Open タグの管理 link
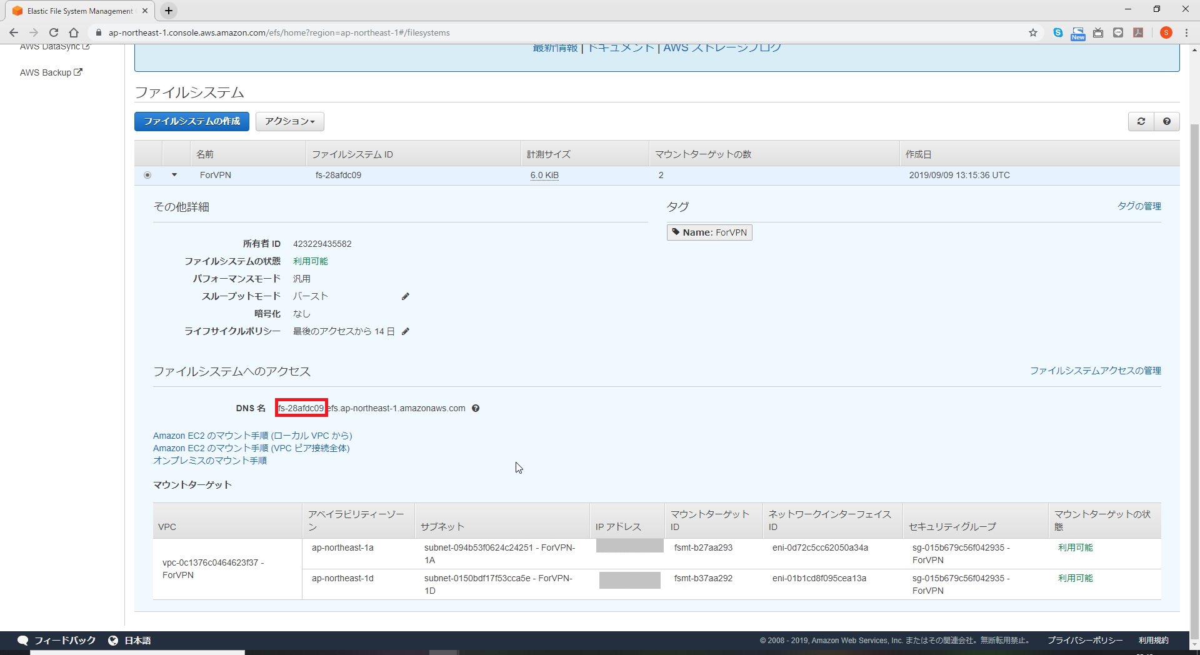 1139,206
